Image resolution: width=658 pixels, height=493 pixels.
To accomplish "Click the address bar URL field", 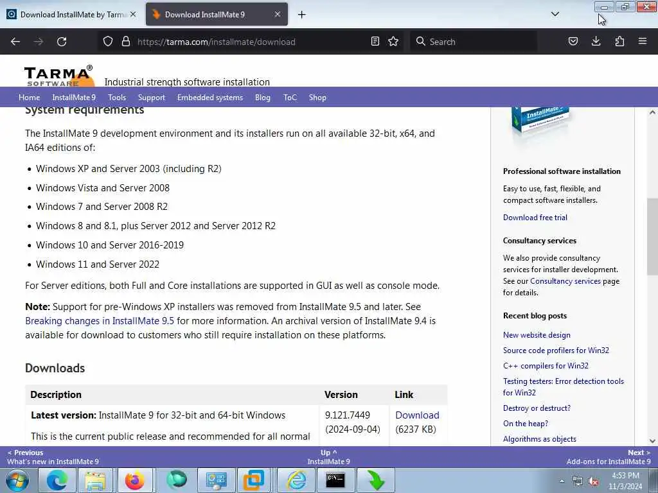I will pyautogui.click(x=252, y=42).
